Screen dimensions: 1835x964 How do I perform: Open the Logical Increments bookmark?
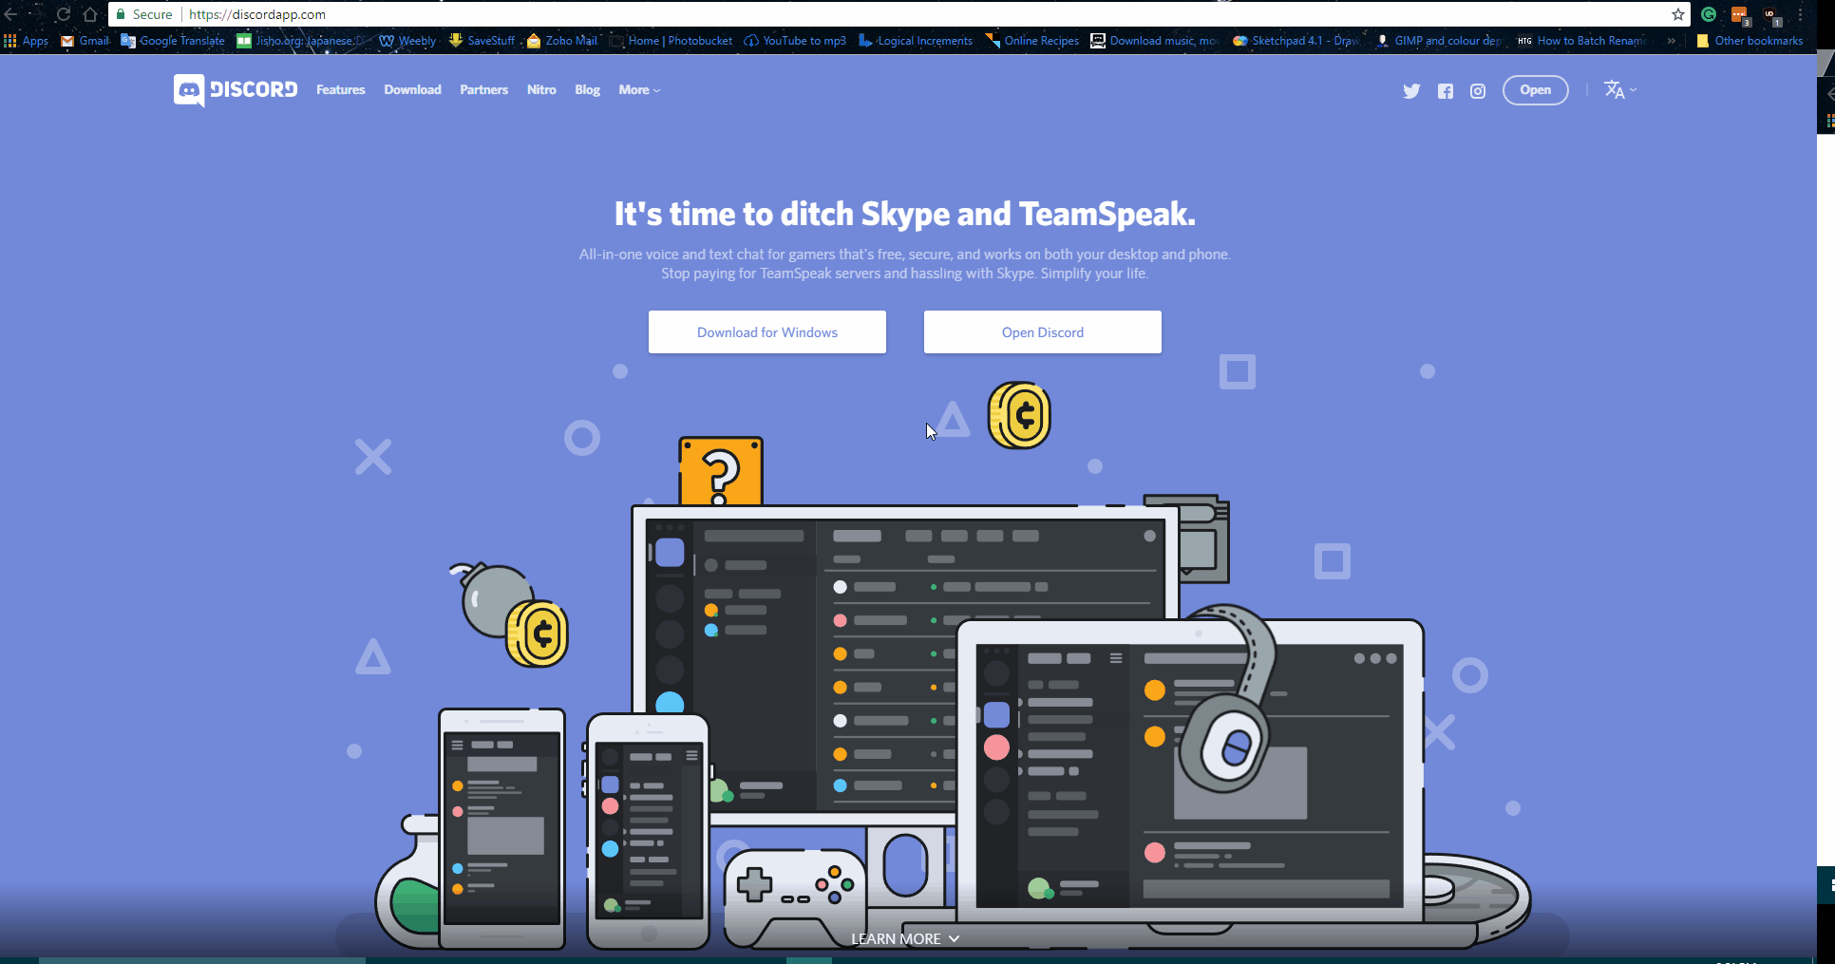coord(916,41)
